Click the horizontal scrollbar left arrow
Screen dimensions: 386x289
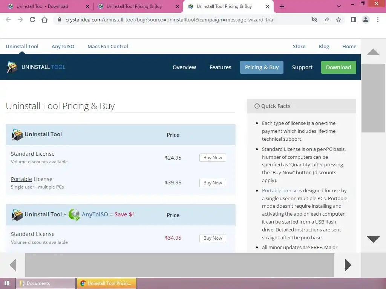coord(13,265)
